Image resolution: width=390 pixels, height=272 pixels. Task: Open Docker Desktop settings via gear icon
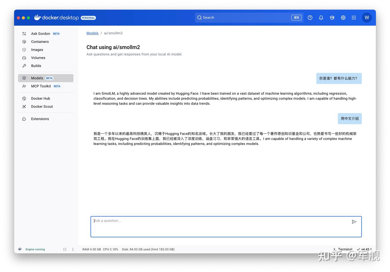(343, 17)
